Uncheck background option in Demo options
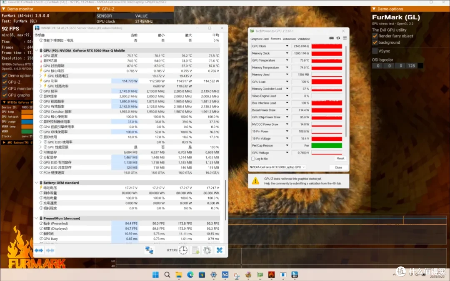The image size is (450, 281). coord(375,42)
